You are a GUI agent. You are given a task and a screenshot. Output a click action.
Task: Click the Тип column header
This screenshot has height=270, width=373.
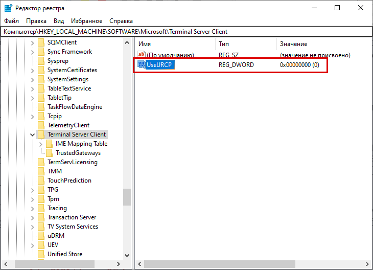[x=246, y=44]
